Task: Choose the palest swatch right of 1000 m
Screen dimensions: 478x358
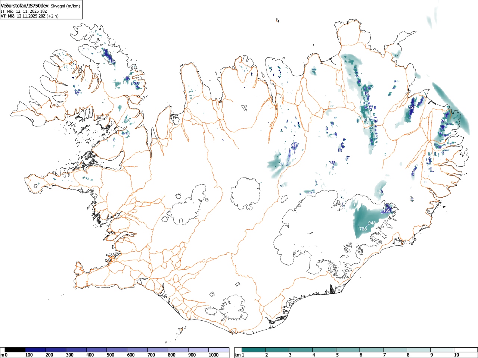Action: (x=219, y=350)
